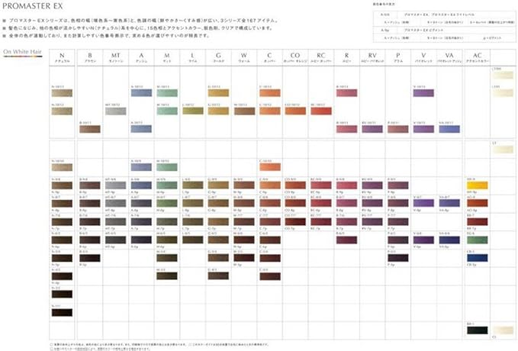
Task: Pick the darkest brown swatch in B column
Action: click(90, 258)
